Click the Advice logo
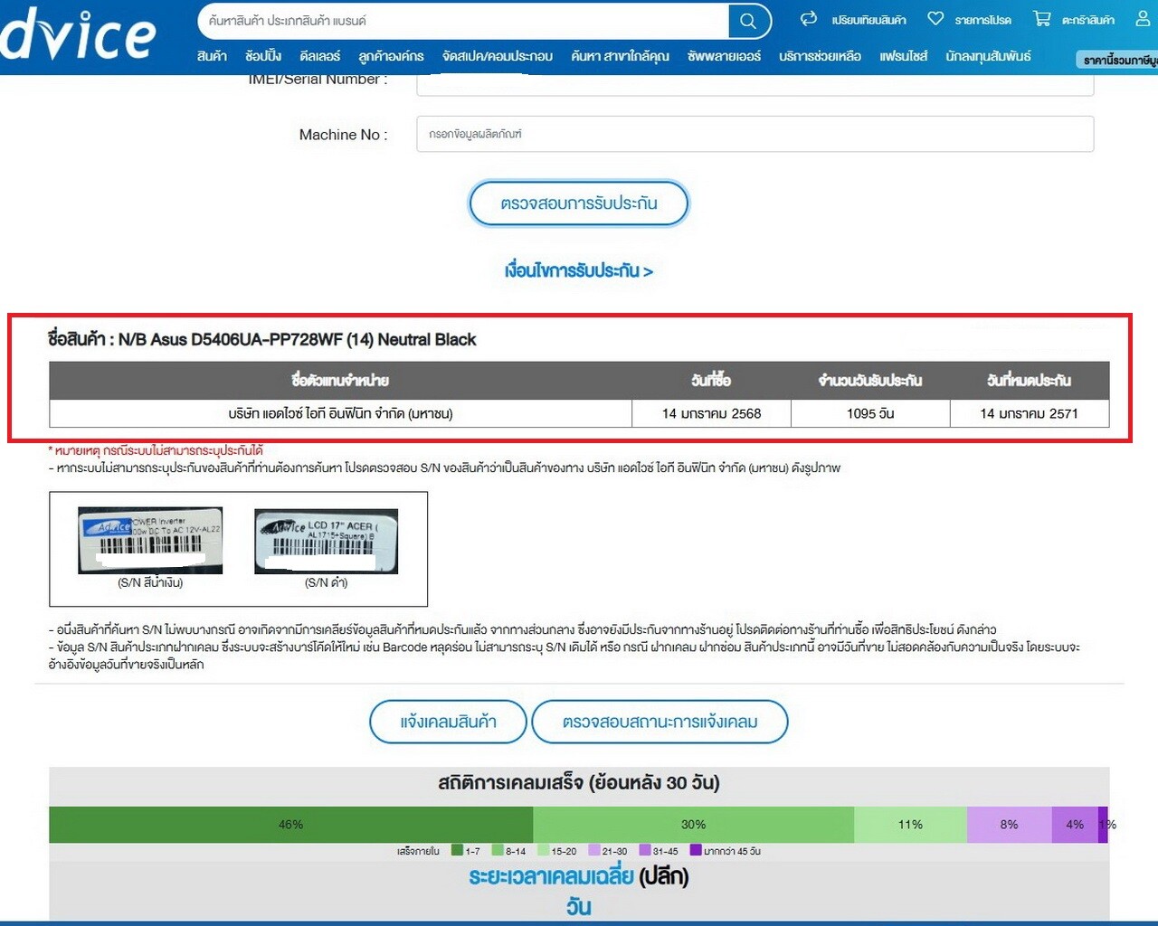Image resolution: width=1158 pixels, height=926 pixels. click(x=78, y=34)
